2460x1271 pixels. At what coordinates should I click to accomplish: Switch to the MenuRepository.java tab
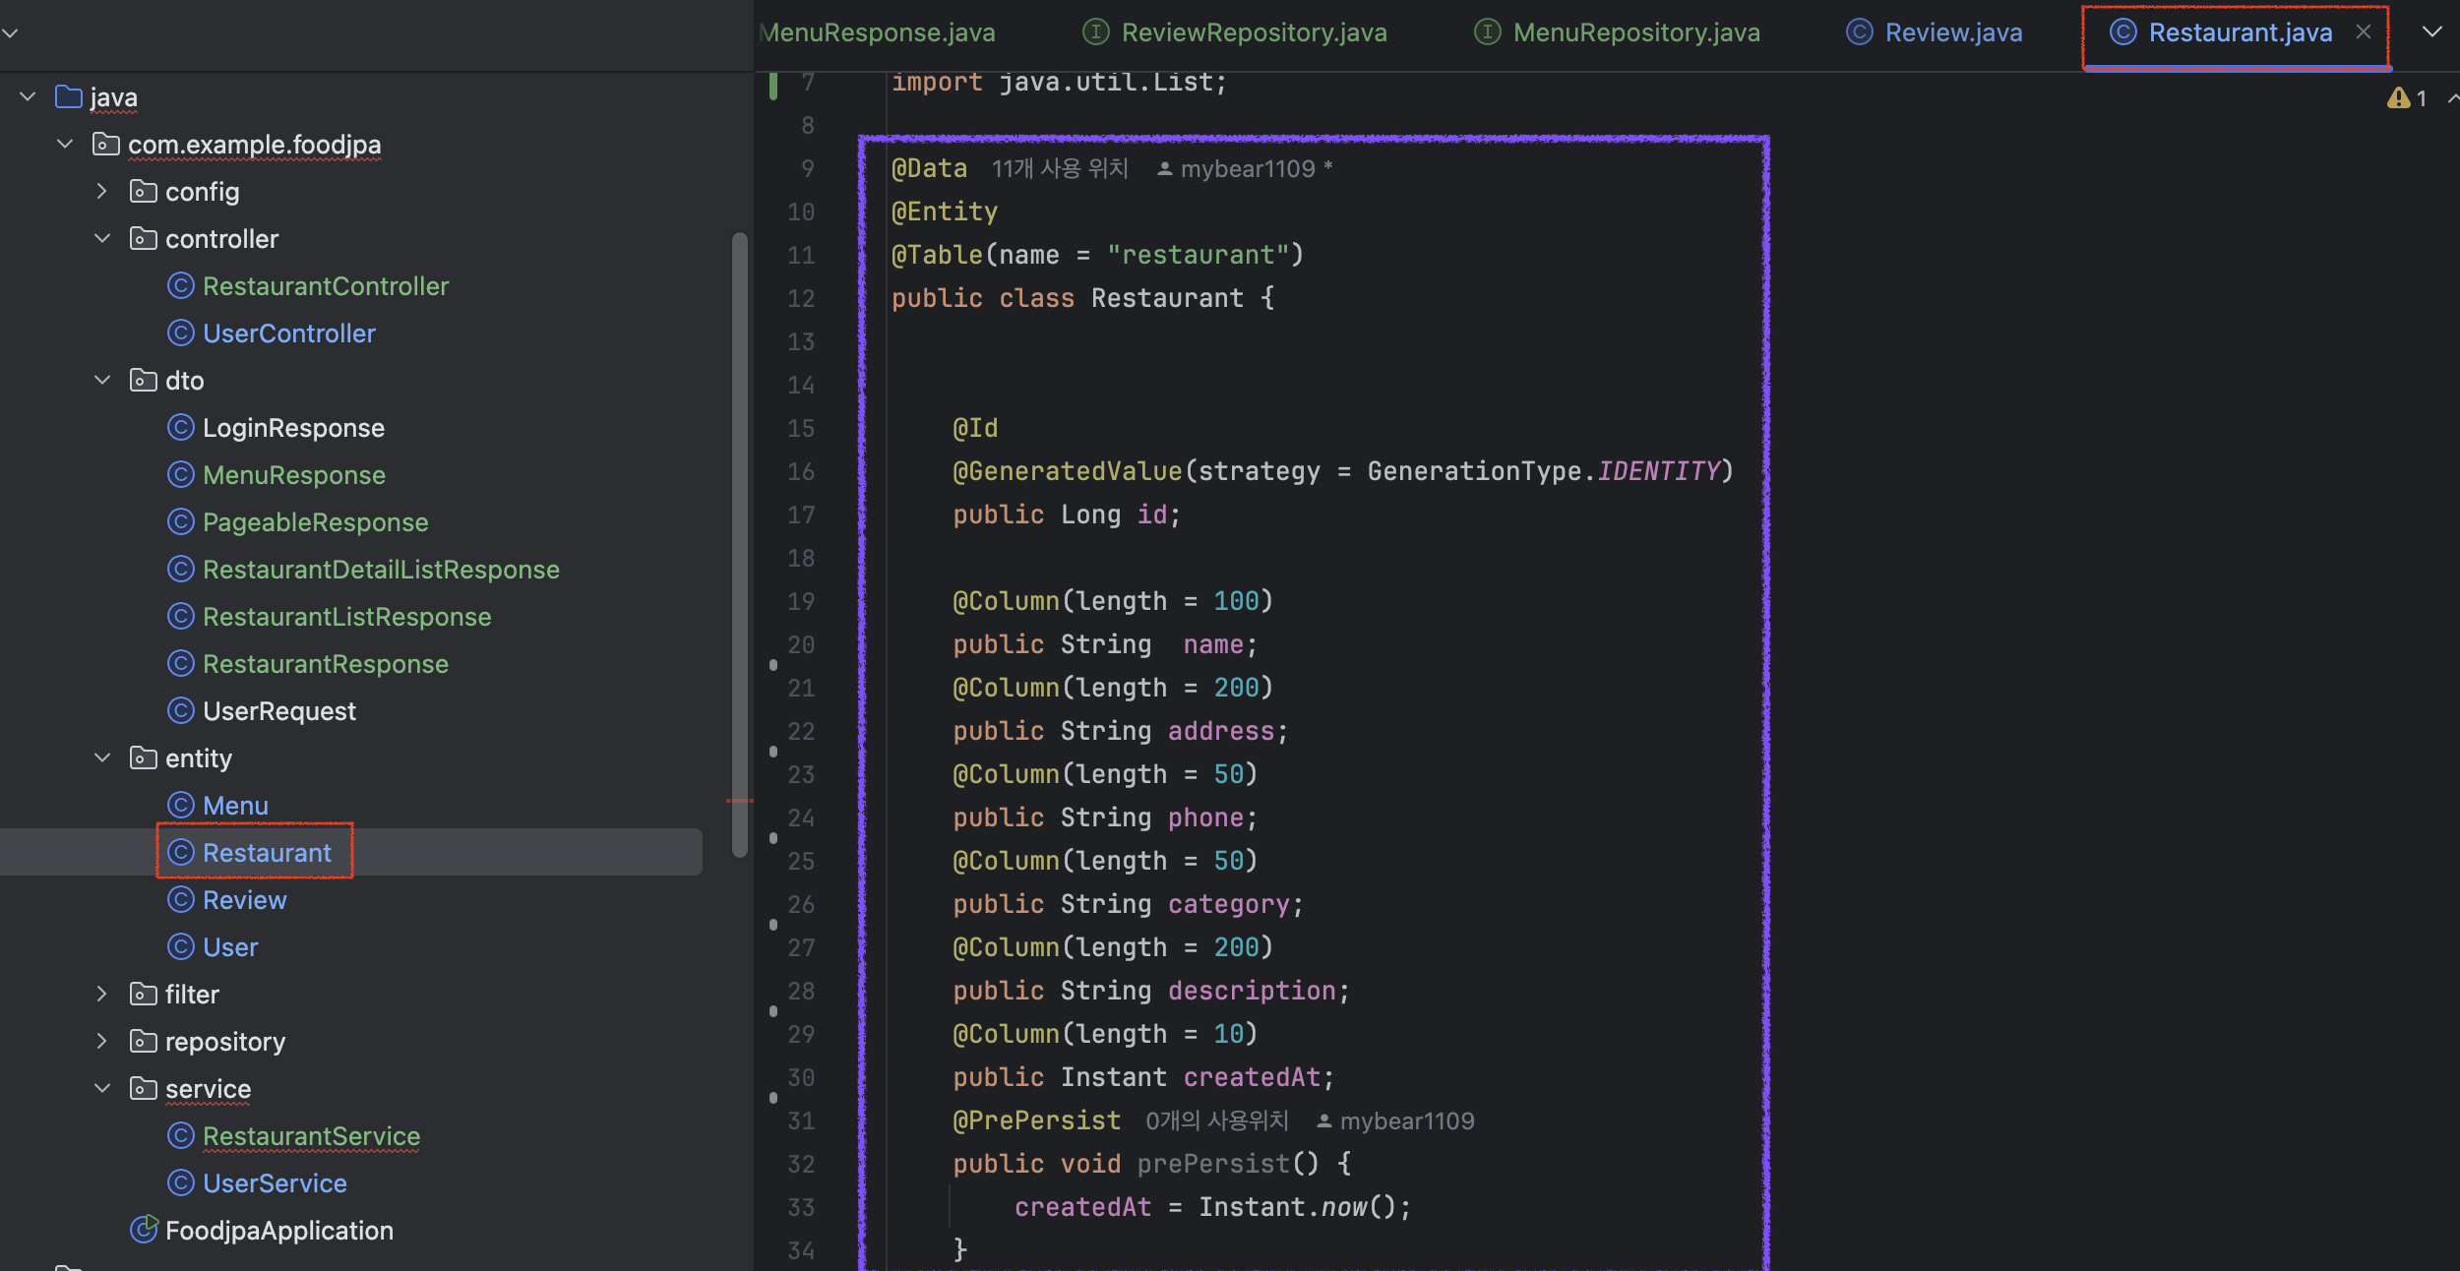tap(1635, 32)
